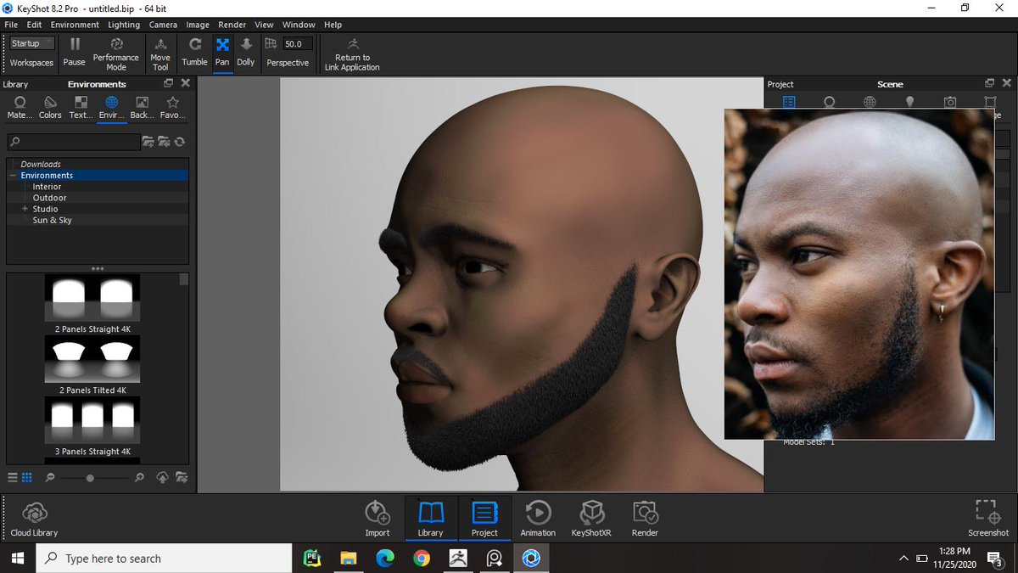Click Return to Link Application button
The width and height of the screenshot is (1018, 573).
[x=353, y=53]
